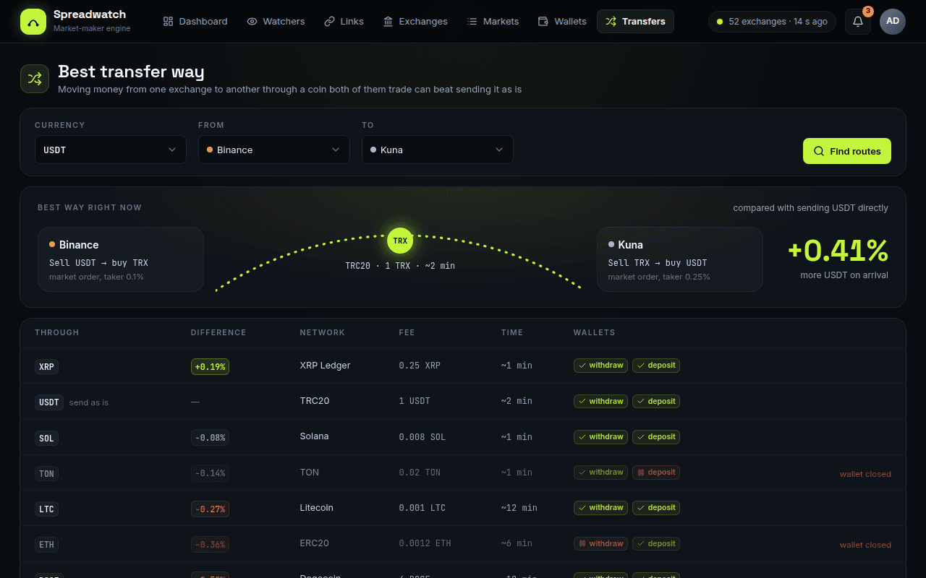Open the Wallets tab
926x578 pixels.
(x=562, y=22)
